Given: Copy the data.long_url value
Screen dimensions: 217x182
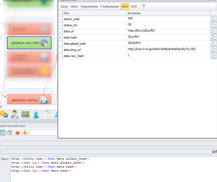Looking at the screenshot, I should (x=214, y=50).
